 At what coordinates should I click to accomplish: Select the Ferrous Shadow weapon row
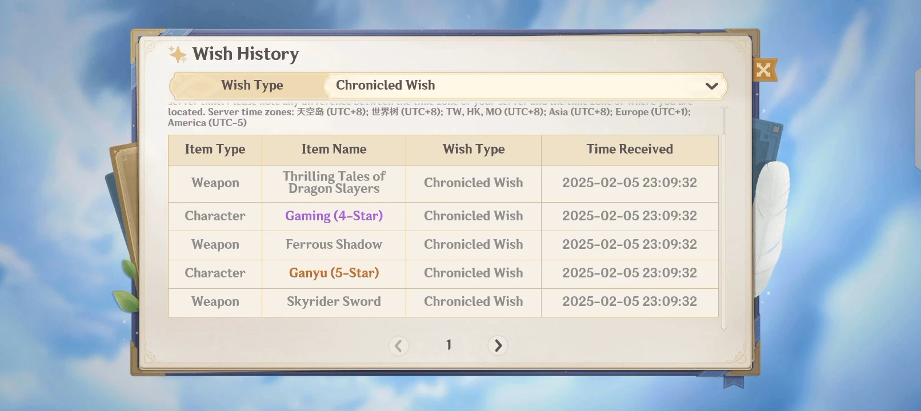click(333, 244)
